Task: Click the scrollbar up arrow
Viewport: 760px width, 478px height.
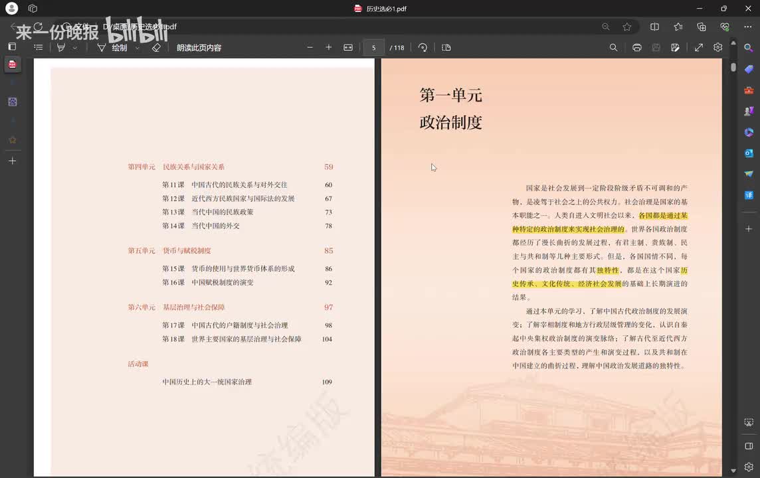Action: [x=733, y=43]
